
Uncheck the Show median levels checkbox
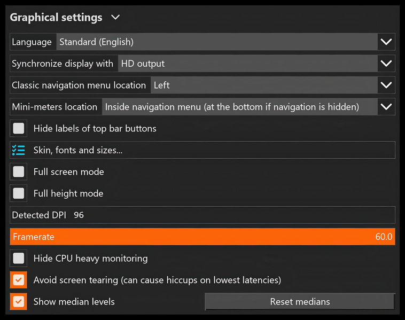19,301
